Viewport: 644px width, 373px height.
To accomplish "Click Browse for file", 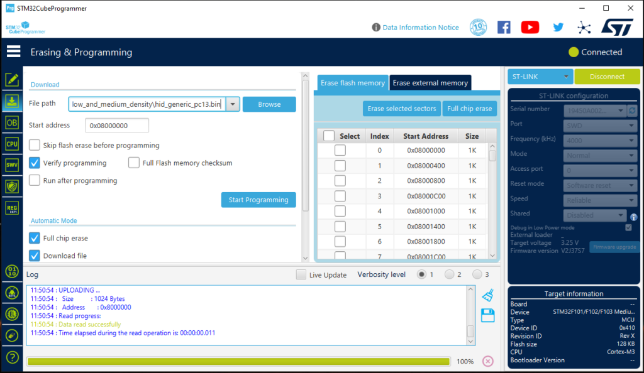I will click(269, 104).
